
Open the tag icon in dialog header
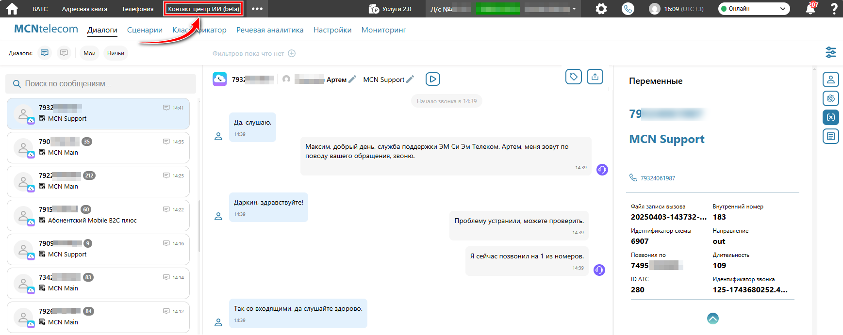(x=574, y=77)
